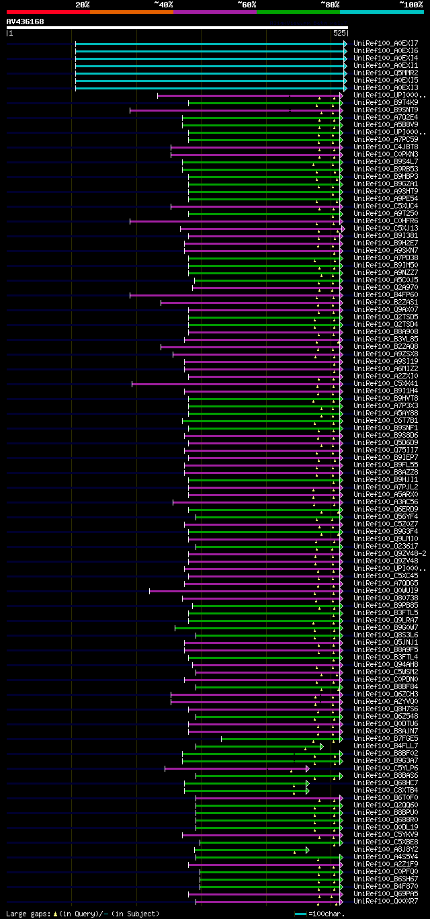This screenshot has height=919, width=430.
Task: Select label UniRef100_A7Q2E4
Action: click(x=386, y=117)
